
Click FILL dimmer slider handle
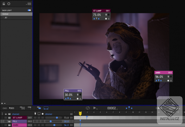click(x=51, y=121)
